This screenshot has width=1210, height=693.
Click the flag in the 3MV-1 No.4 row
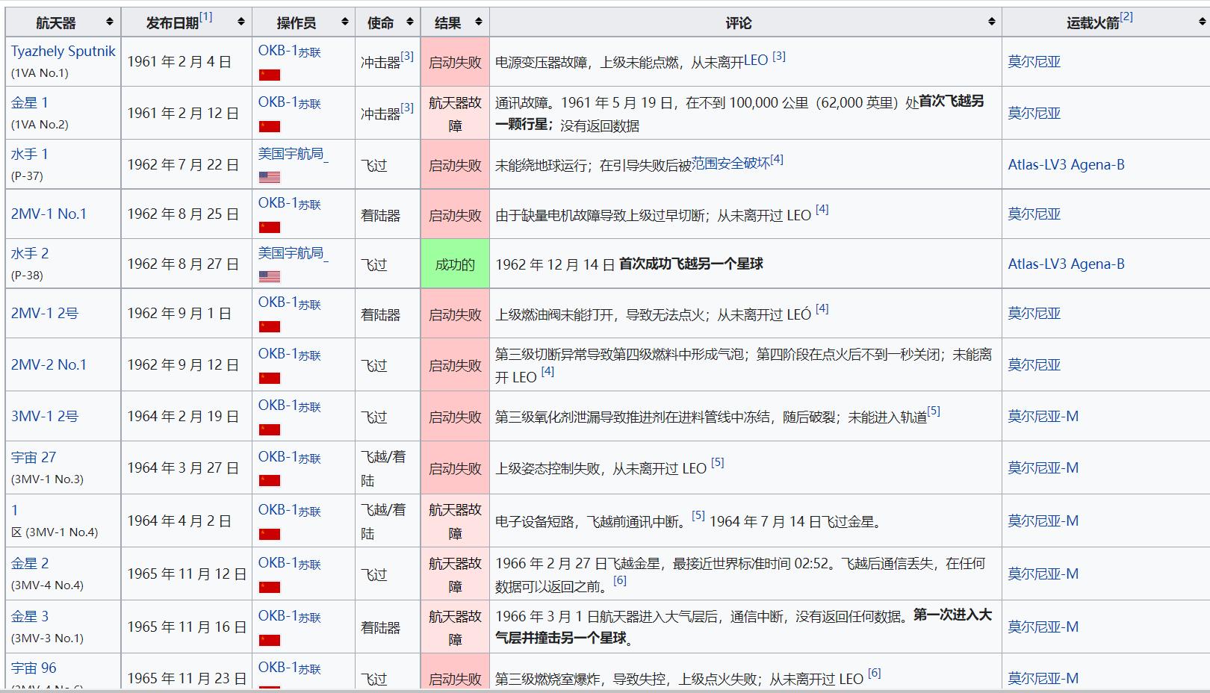(269, 534)
